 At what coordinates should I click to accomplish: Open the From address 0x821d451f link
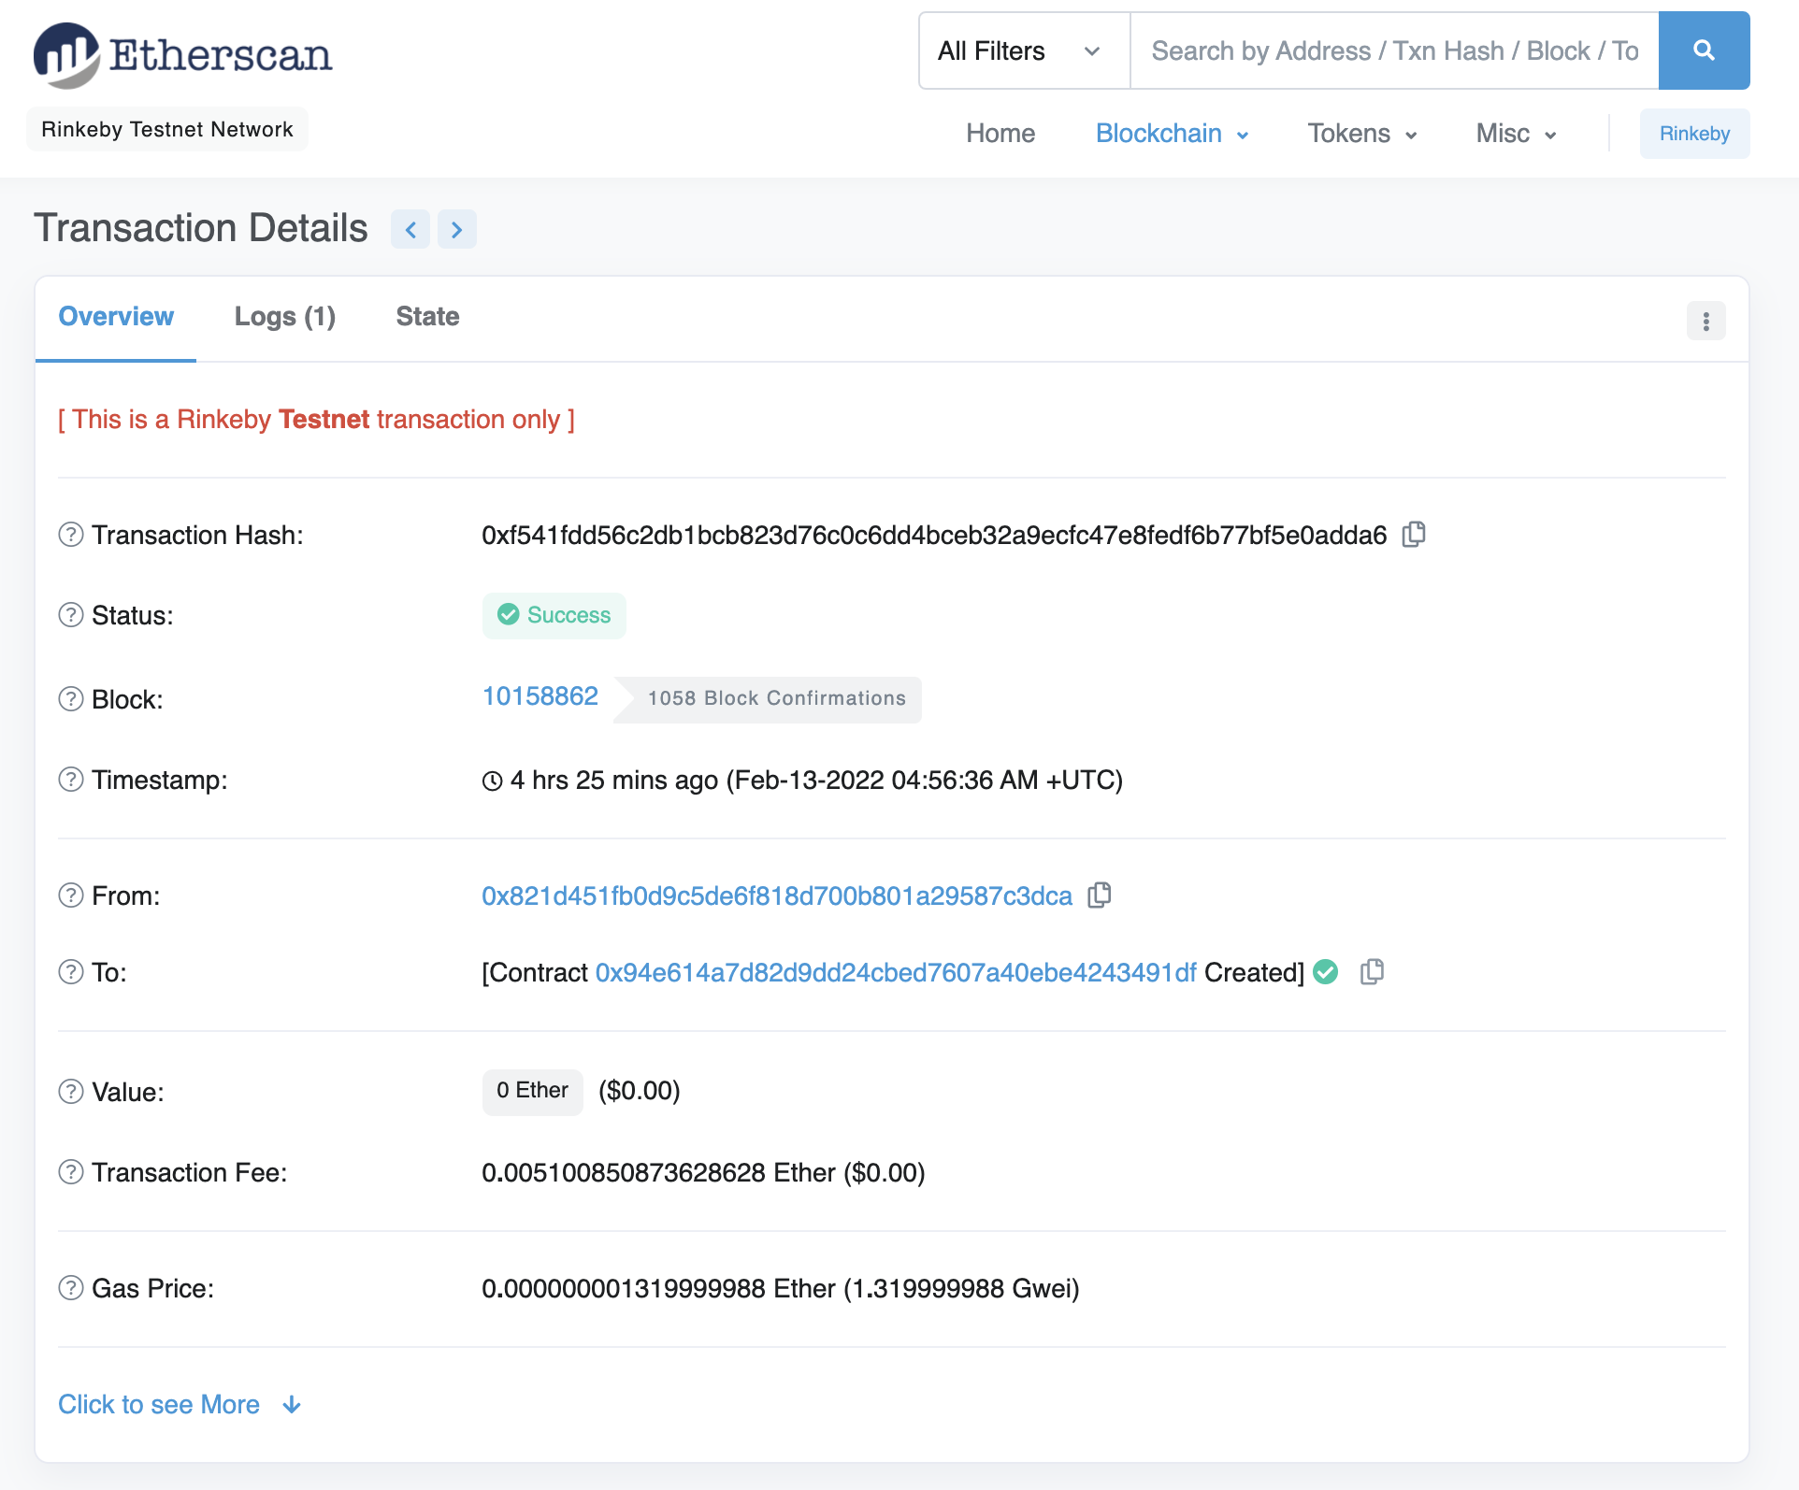[x=777, y=895]
